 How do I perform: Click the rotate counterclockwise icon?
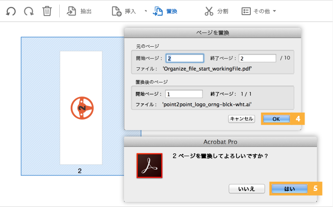point(11,11)
